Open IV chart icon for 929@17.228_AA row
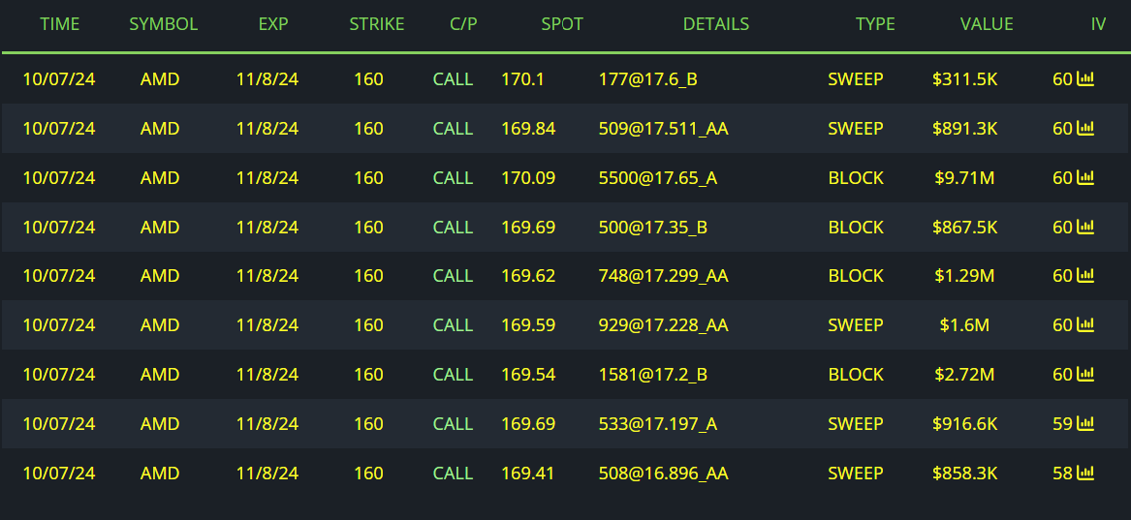The width and height of the screenshot is (1131, 520). [1084, 324]
